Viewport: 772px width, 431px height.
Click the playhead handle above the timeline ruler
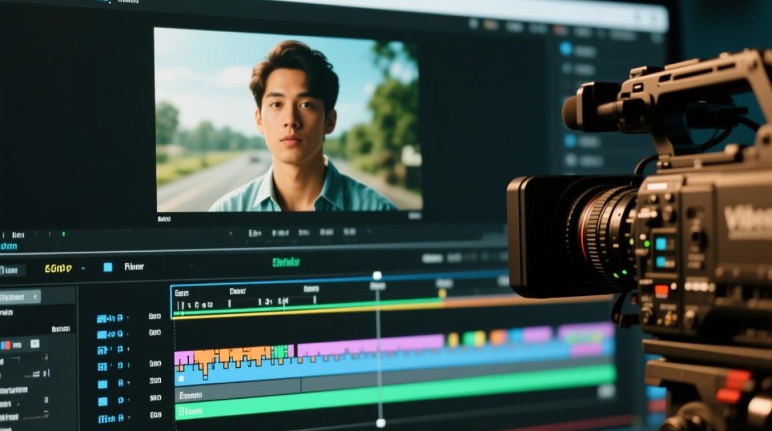click(377, 276)
